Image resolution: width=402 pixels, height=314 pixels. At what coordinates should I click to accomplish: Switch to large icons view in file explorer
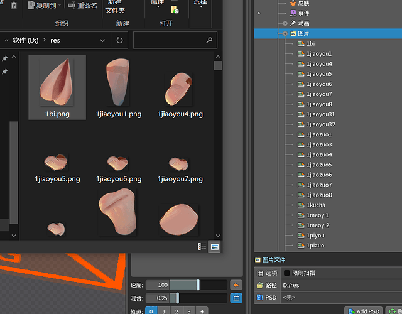pos(215,247)
